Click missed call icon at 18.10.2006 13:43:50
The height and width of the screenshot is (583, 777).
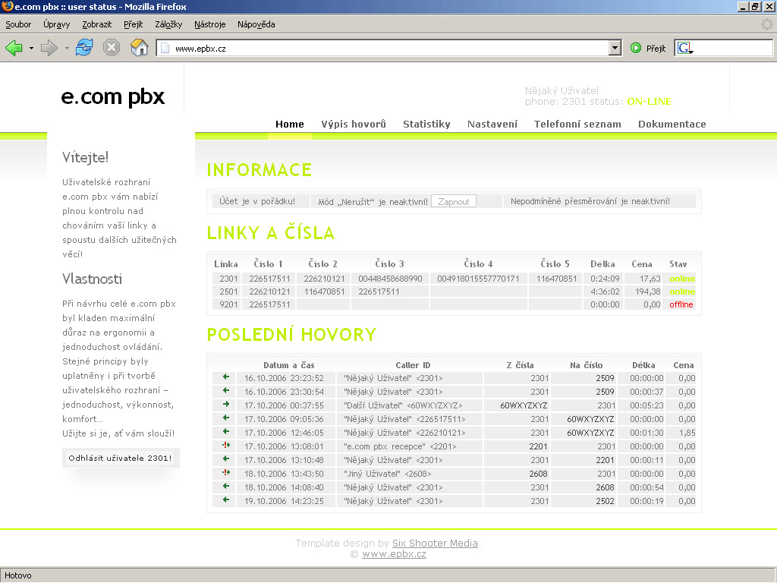[x=225, y=473]
